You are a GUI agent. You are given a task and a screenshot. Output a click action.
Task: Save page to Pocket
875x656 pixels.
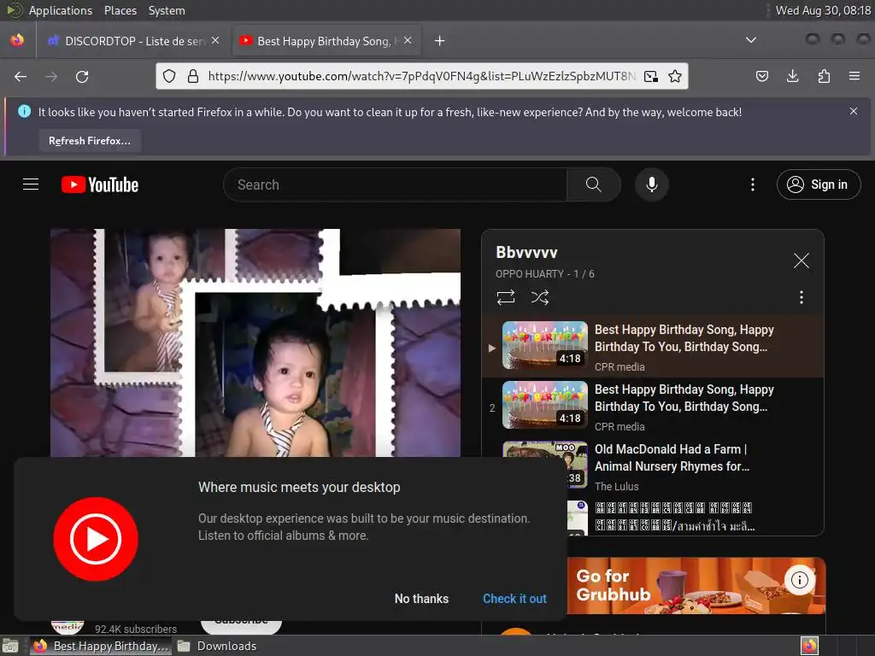761,76
